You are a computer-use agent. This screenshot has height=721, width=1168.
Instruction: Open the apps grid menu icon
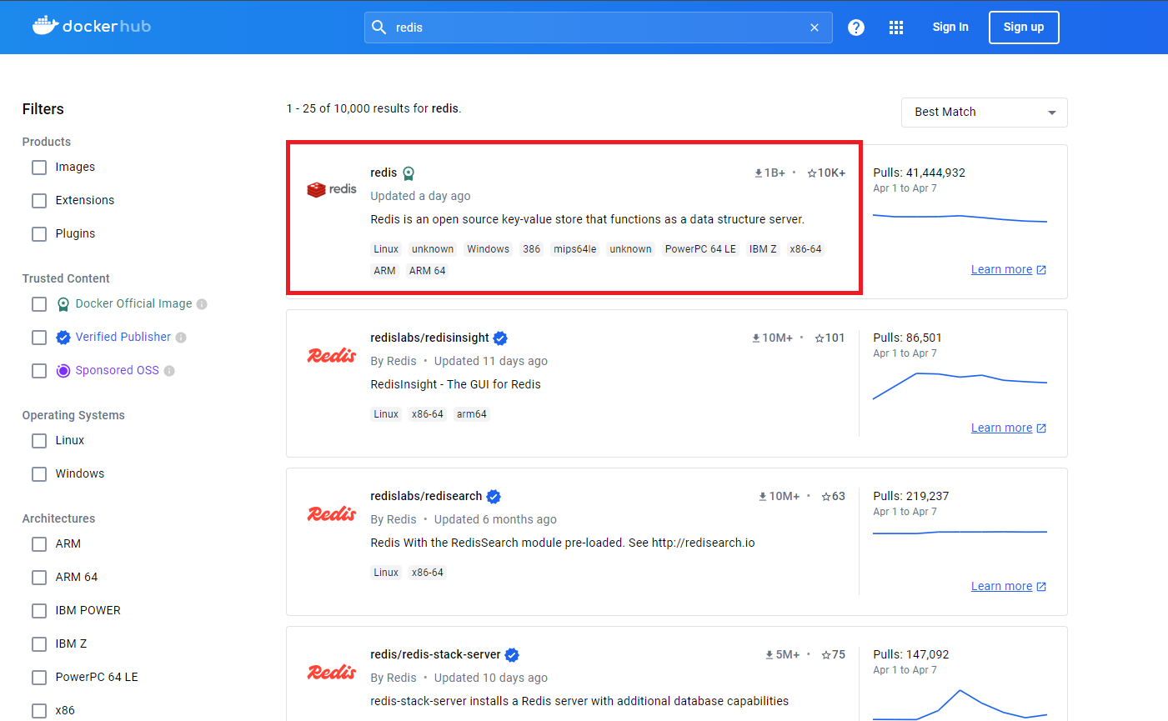tap(896, 28)
